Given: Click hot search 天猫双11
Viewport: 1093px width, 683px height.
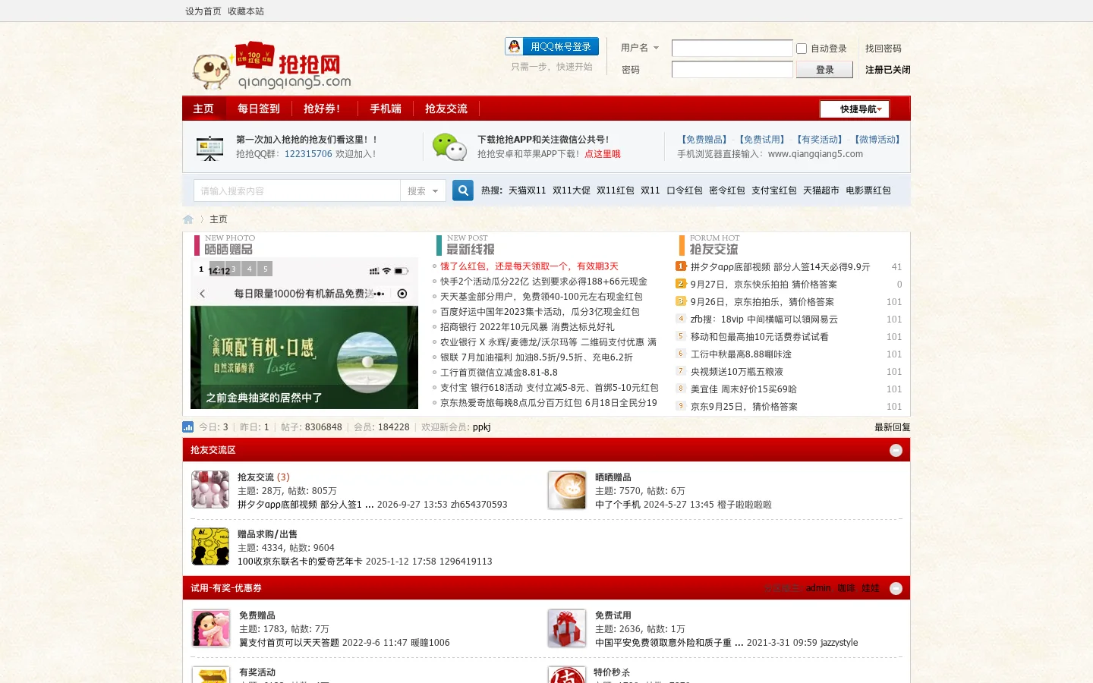Looking at the screenshot, I should (x=528, y=190).
